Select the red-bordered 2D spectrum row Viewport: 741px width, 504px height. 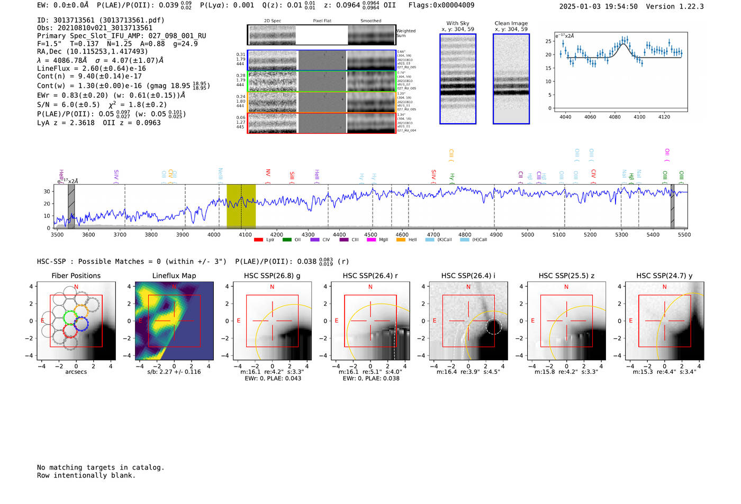[322, 123]
